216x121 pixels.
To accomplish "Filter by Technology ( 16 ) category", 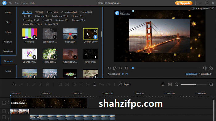I will (x=31, y=20).
